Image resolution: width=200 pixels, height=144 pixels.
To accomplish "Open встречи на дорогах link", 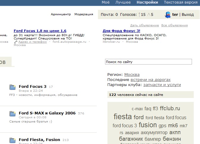I will click(x=151, y=80).
